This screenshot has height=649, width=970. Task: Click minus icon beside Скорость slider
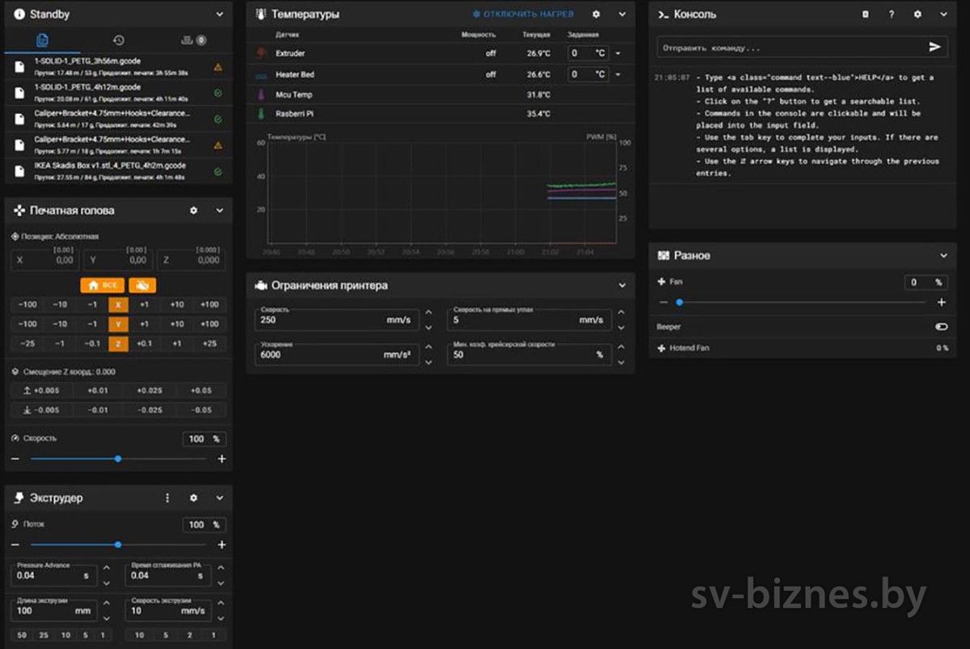(15, 458)
